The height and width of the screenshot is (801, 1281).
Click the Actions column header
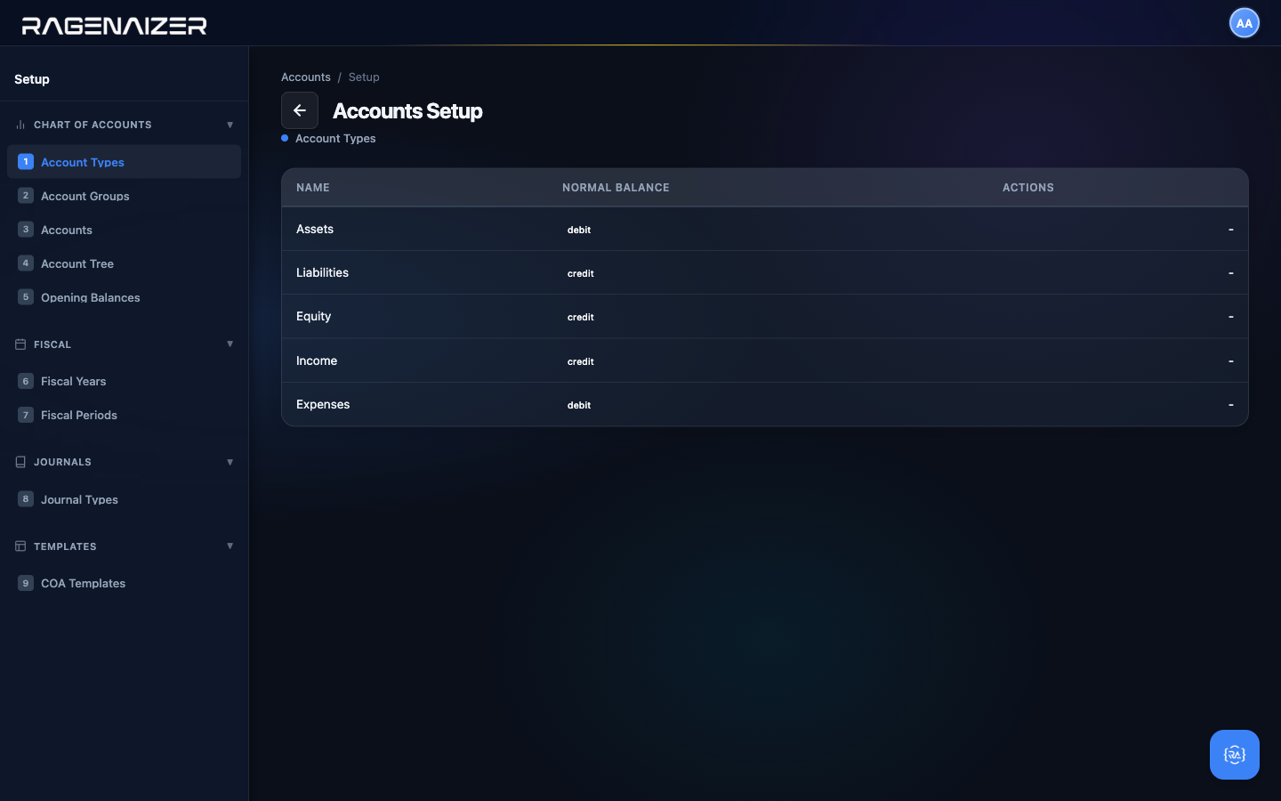click(x=1028, y=188)
